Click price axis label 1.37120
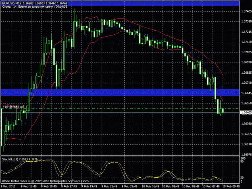252x189 pixels. point(246,42)
